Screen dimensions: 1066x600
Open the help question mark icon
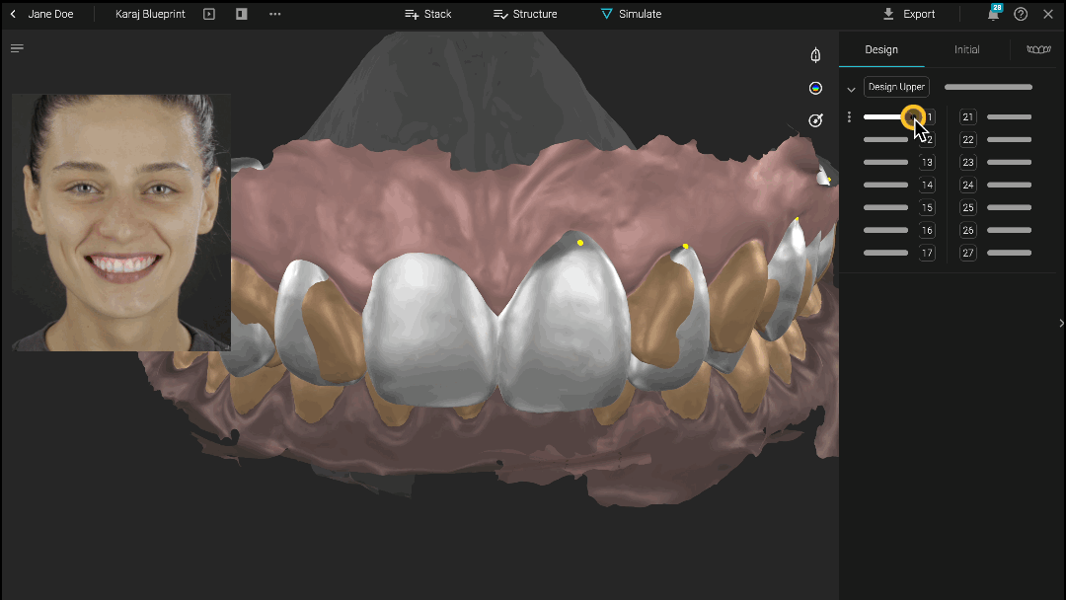click(x=1021, y=14)
